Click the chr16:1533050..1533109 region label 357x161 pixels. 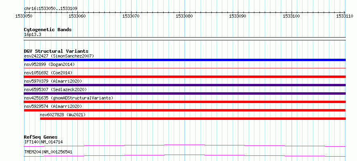[51, 9]
